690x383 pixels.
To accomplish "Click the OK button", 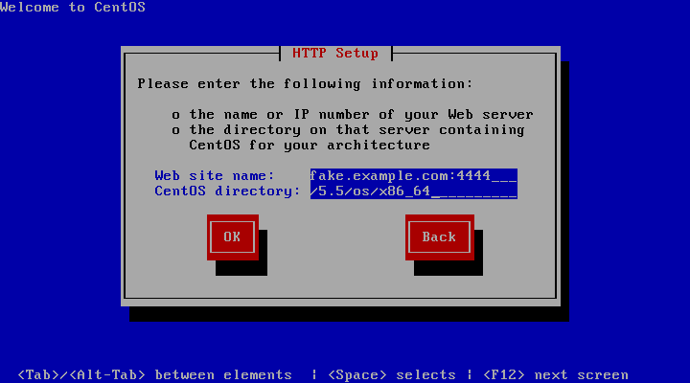I will (x=232, y=237).
